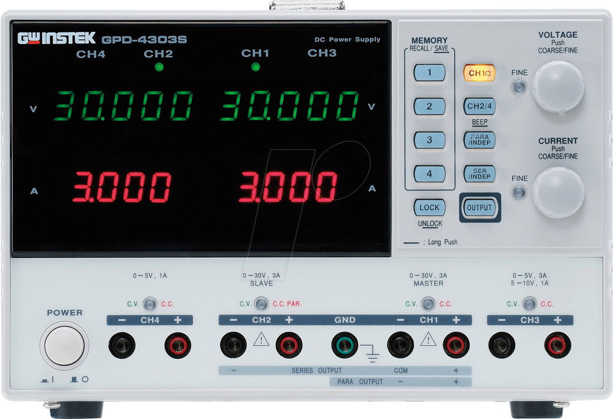Select the CH2/4 channel button

pos(479,106)
